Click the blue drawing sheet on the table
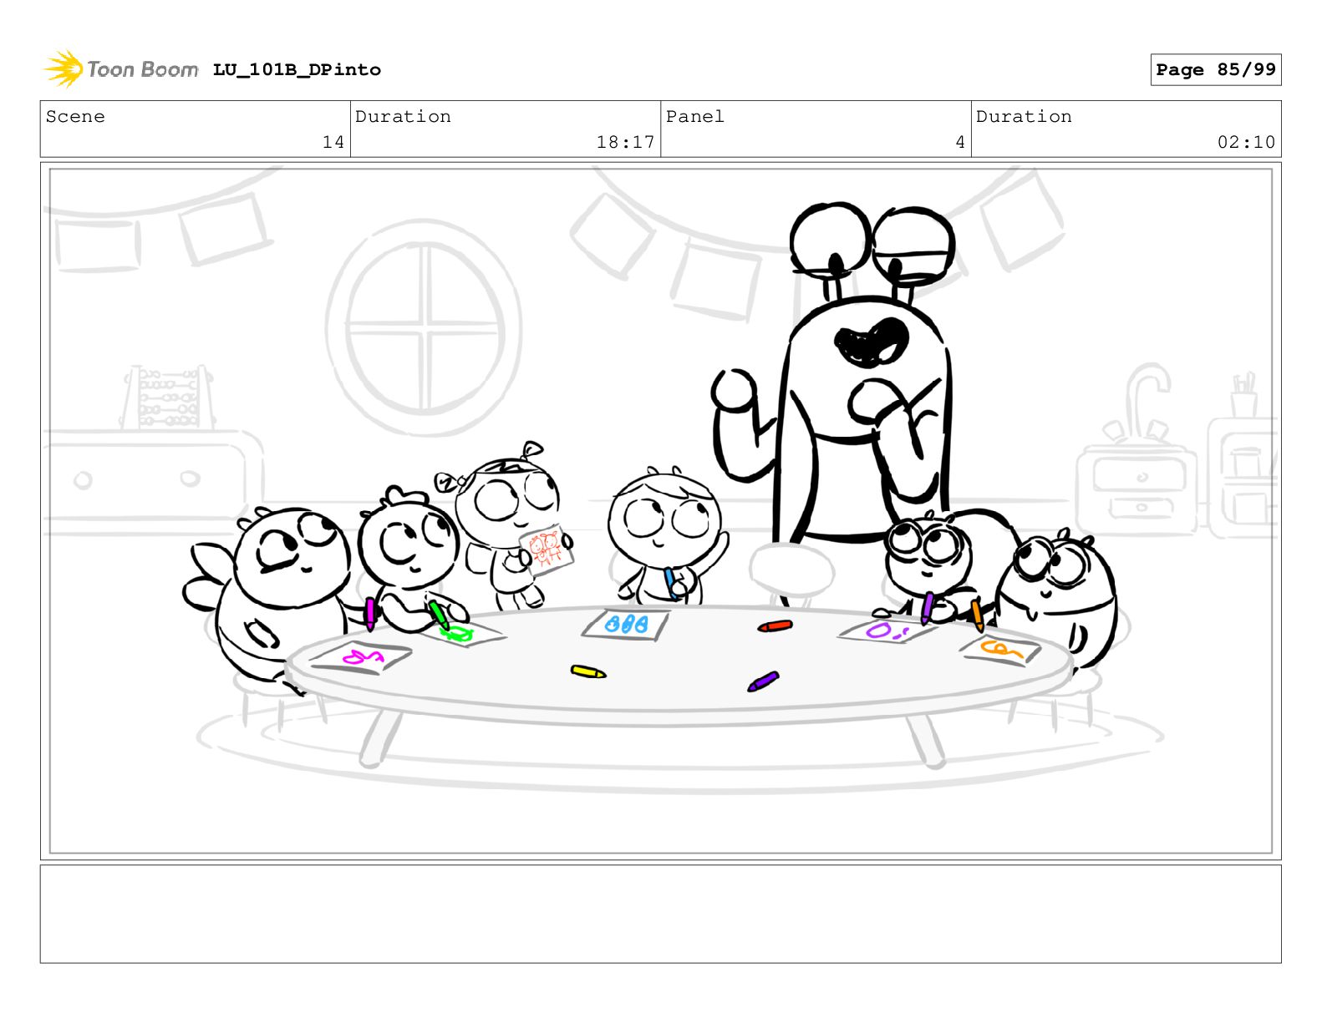 (626, 625)
